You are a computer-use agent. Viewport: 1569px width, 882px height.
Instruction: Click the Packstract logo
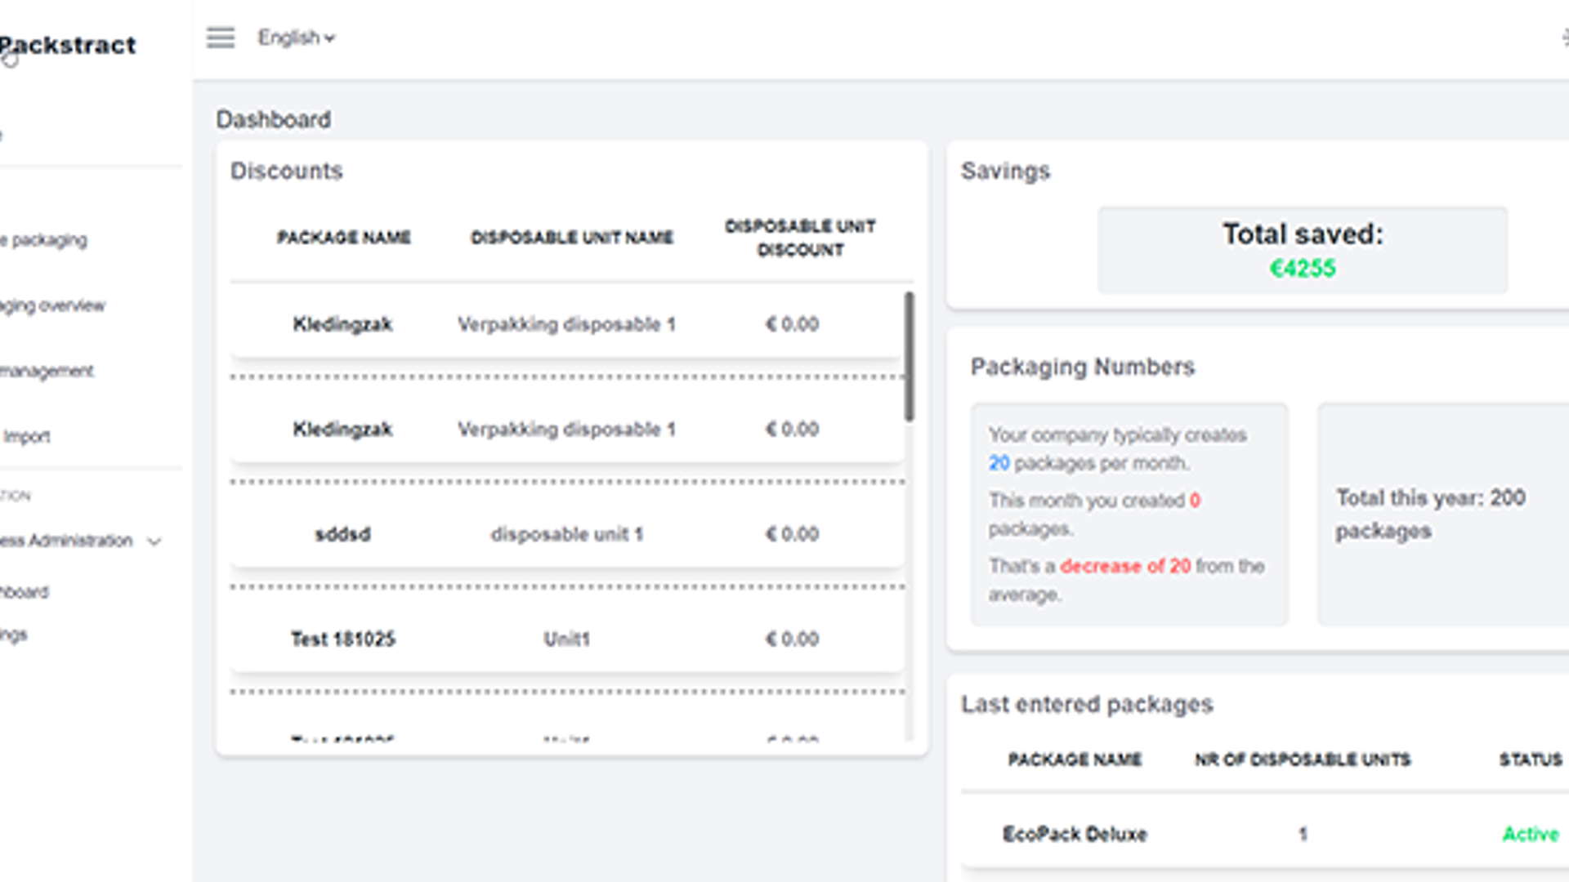69,46
